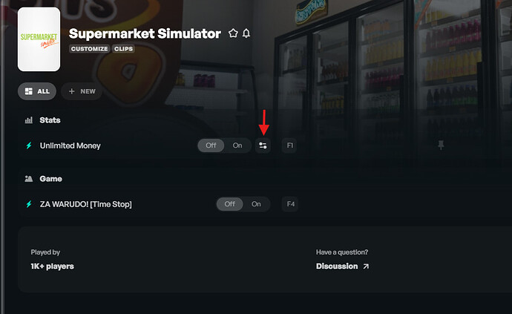The height and width of the screenshot is (314, 512).
Task: Click the Supermarket Simulator cover thumbnail
Action: click(x=39, y=39)
